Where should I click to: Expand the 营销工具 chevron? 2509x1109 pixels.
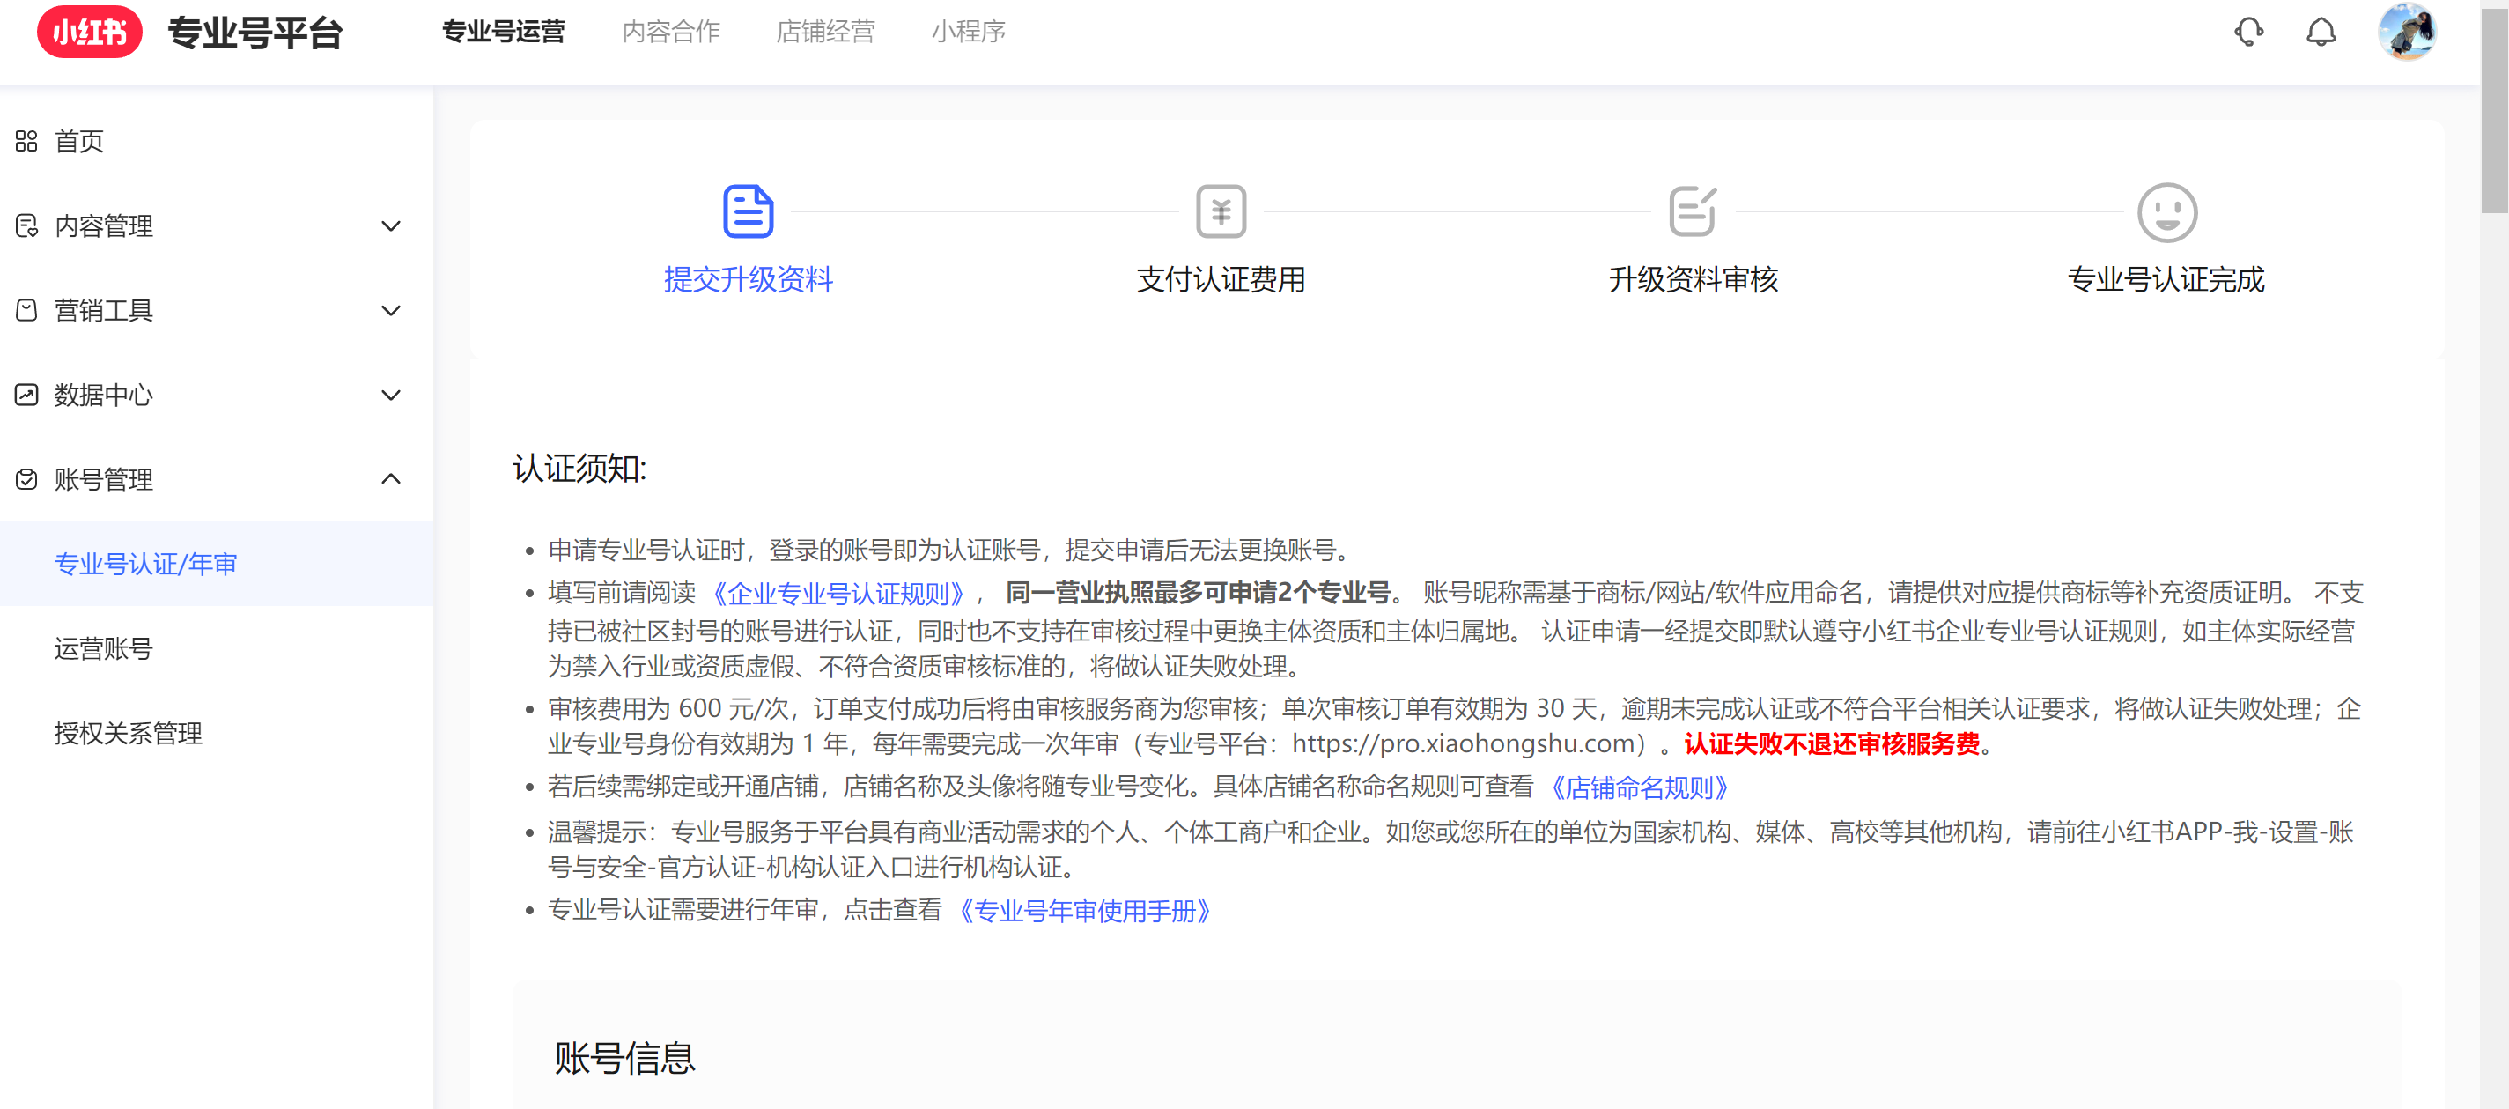[x=390, y=311]
